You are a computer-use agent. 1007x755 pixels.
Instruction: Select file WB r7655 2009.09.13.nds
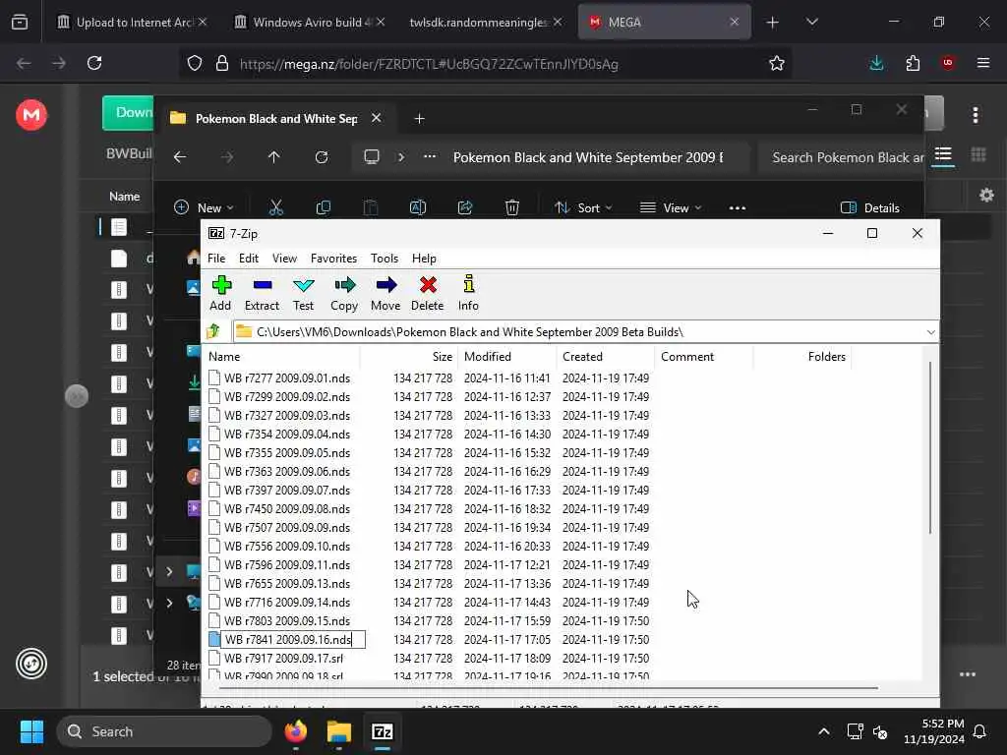click(x=287, y=584)
